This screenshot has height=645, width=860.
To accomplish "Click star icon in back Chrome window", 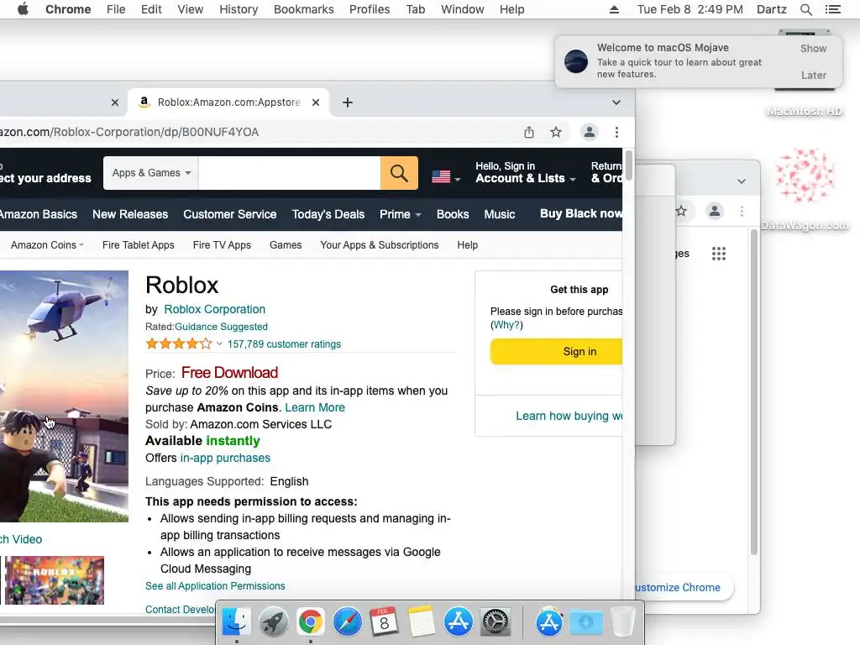I will pos(680,211).
